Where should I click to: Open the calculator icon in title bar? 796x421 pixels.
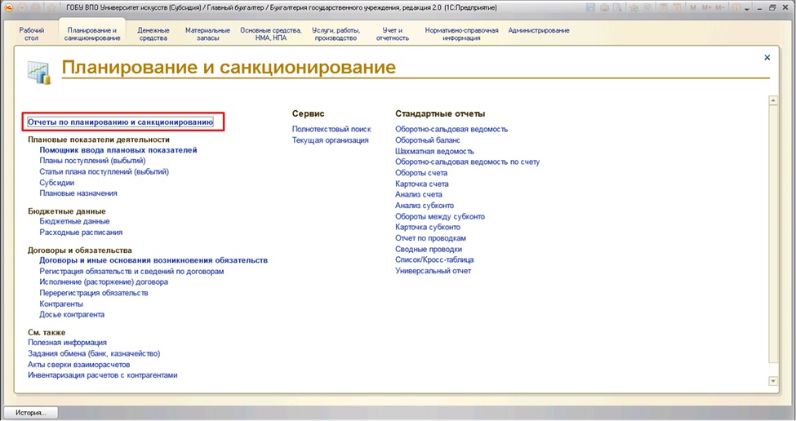[x=663, y=8]
